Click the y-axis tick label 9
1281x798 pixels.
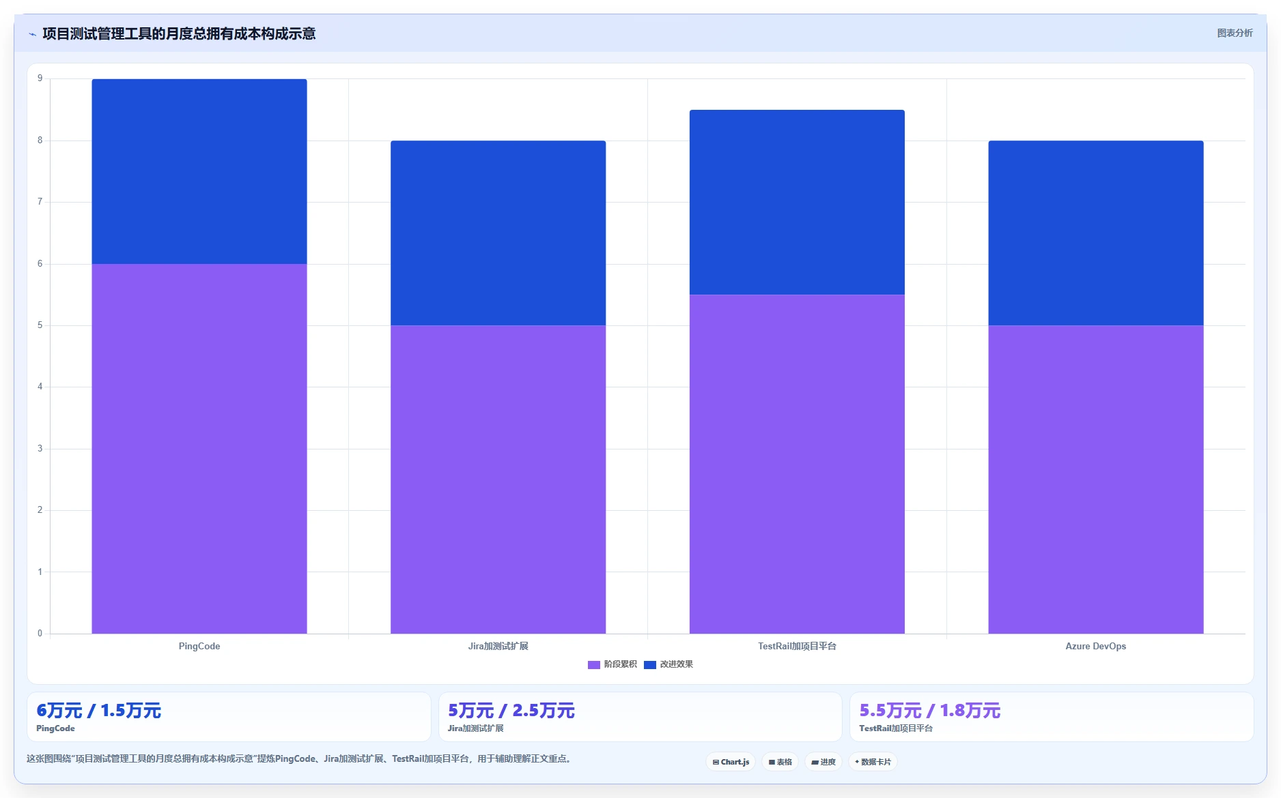[x=40, y=78]
